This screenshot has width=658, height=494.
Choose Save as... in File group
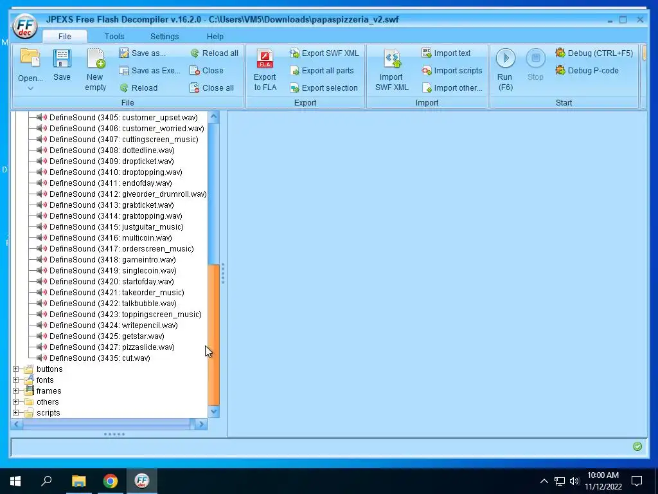(x=143, y=53)
